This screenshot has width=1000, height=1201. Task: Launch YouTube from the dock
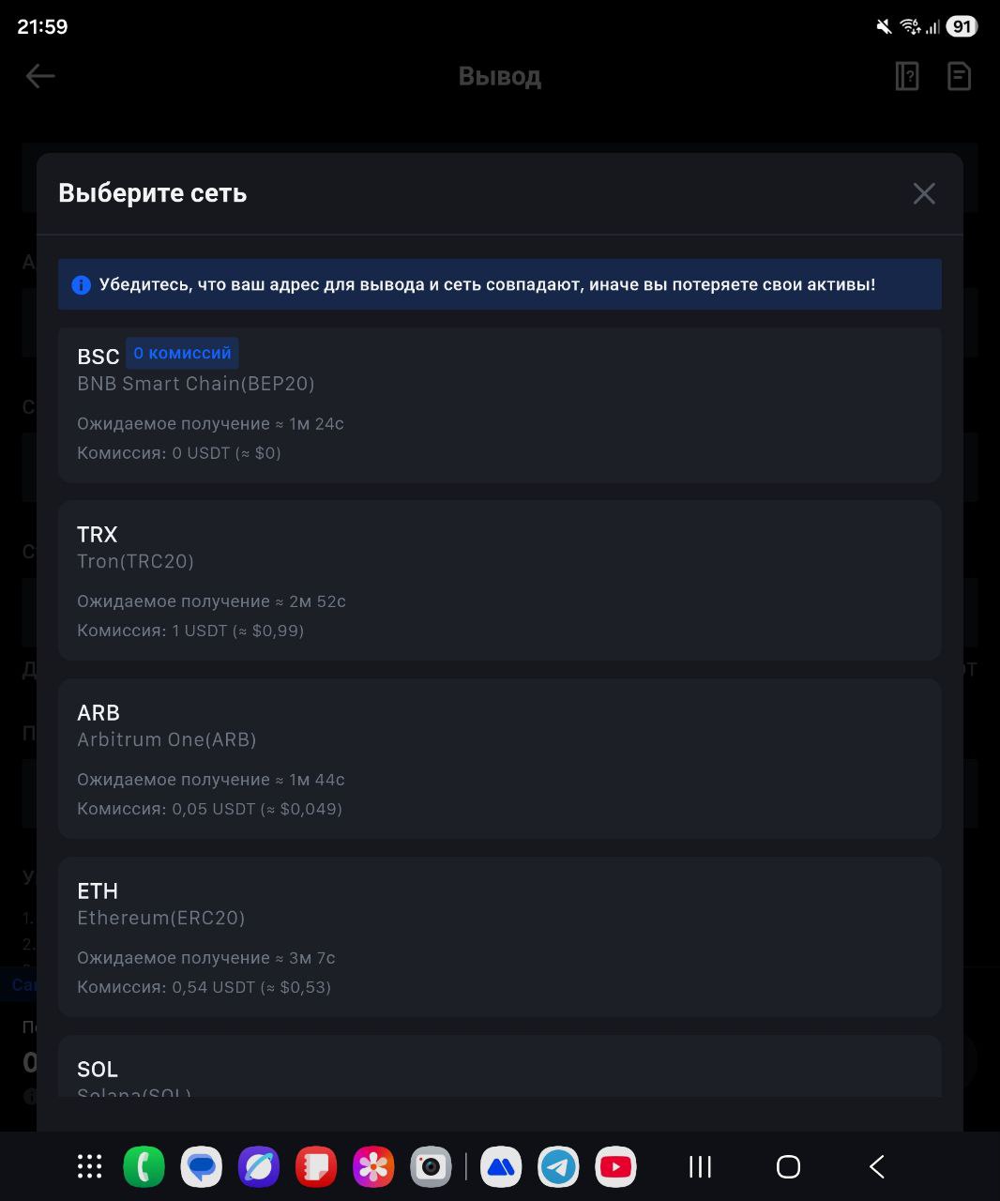(x=615, y=1167)
